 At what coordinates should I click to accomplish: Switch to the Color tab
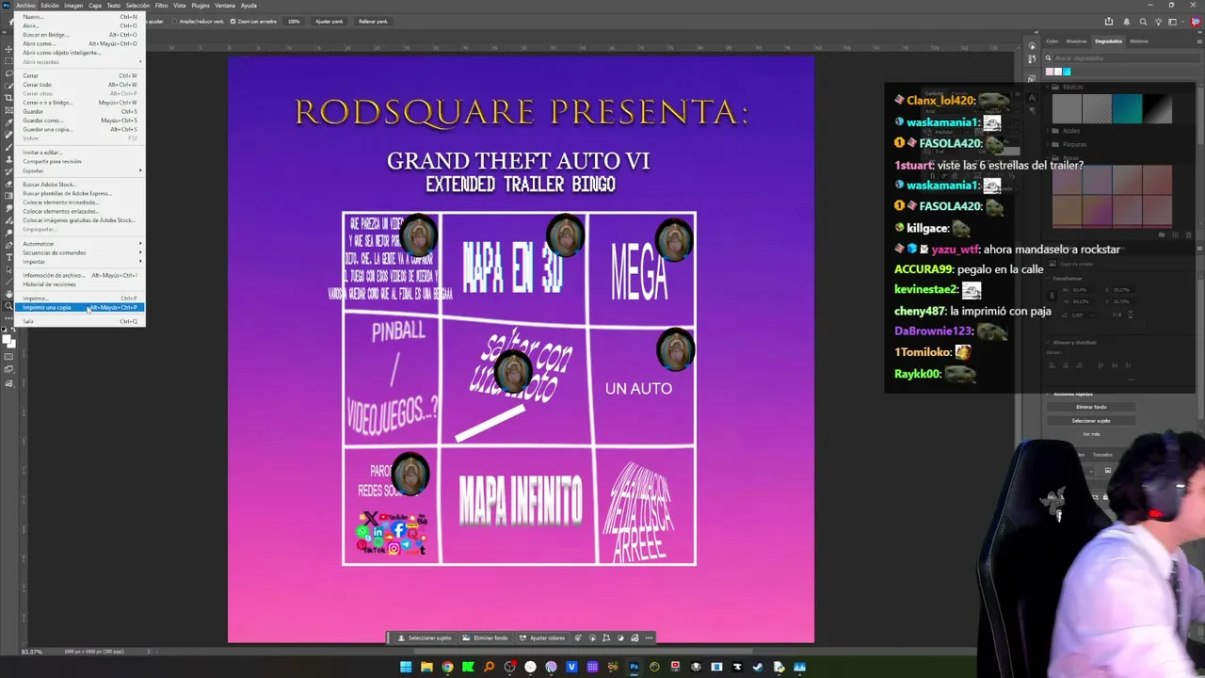pos(1052,40)
